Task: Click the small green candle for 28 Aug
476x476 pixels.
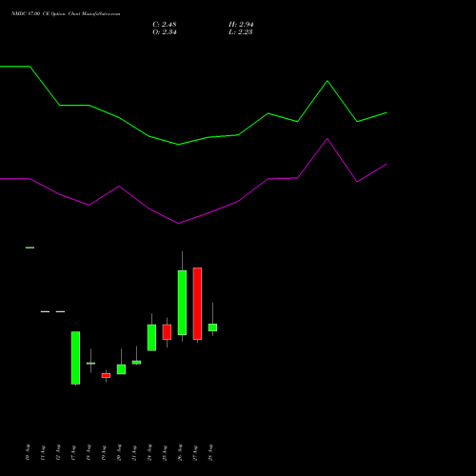Action: click(212, 327)
